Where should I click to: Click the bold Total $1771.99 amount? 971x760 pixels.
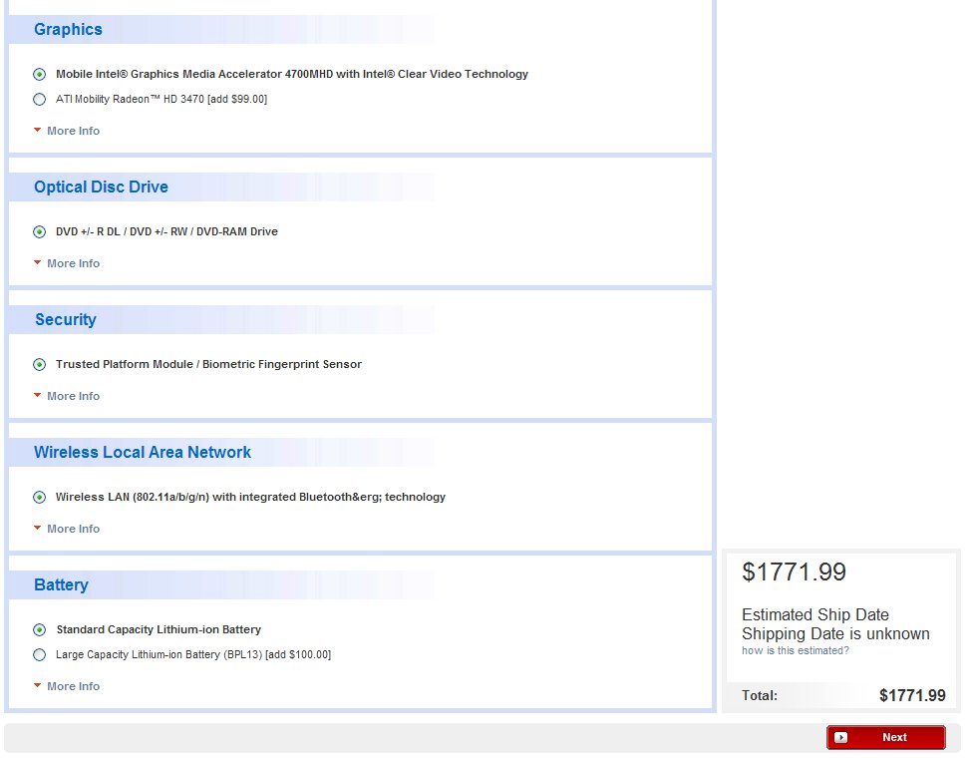point(912,695)
